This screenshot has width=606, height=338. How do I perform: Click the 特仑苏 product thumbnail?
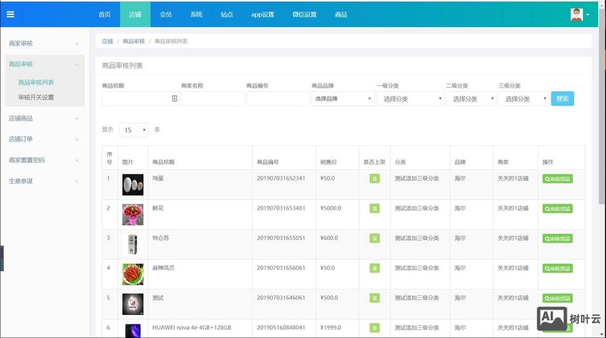tap(132, 245)
